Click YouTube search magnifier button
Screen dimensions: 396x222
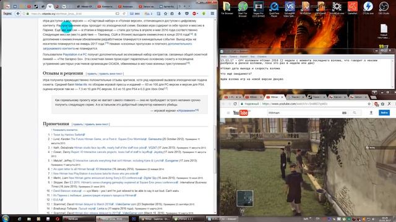pos(355,113)
